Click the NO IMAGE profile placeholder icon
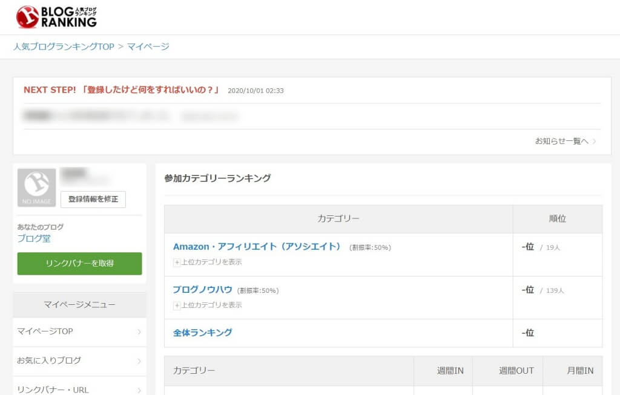The height and width of the screenshot is (395, 620). click(x=36, y=188)
